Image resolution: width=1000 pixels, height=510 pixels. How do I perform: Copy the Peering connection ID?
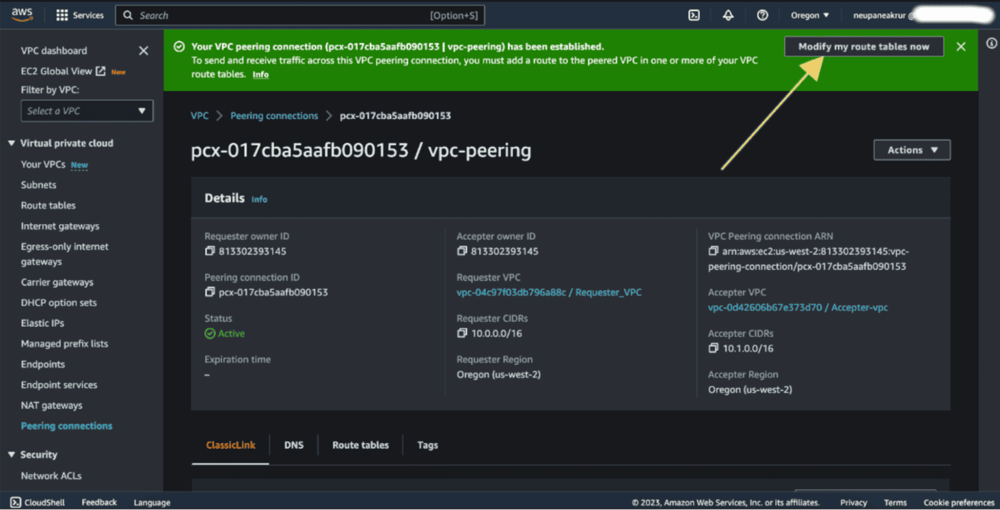point(210,292)
